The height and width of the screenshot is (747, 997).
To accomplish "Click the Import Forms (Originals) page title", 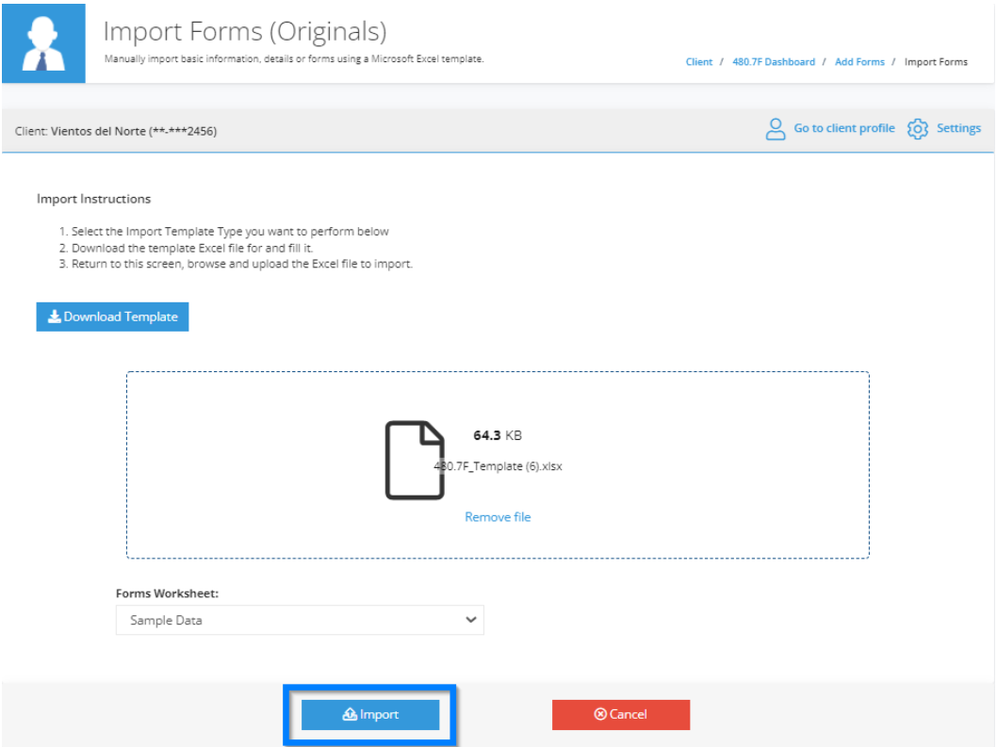I will click(245, 31).
